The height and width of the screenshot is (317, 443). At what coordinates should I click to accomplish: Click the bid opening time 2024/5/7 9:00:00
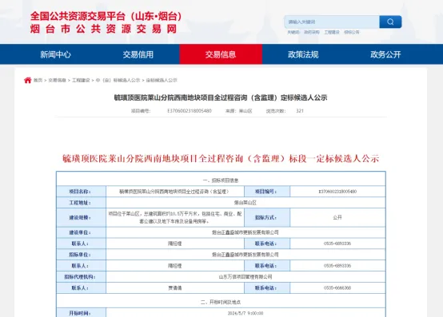pos(245,313)
